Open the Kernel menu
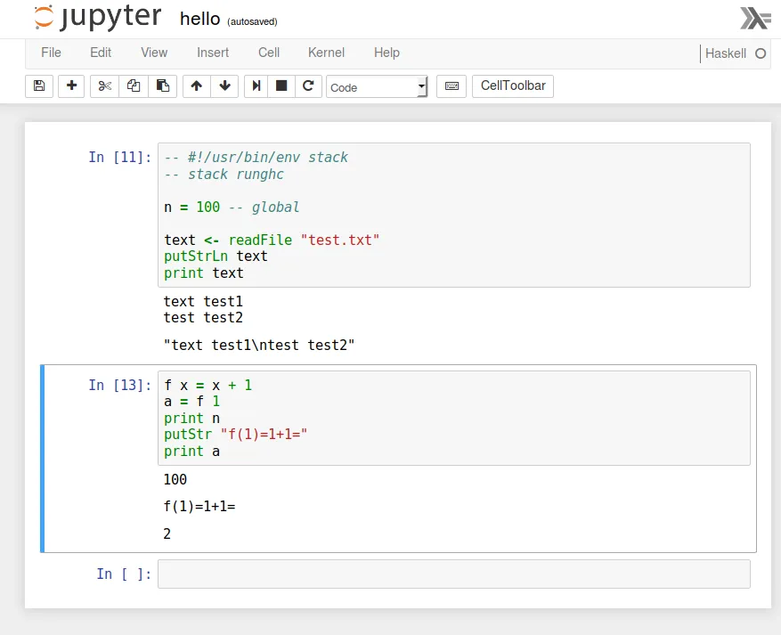 point(326,53)
